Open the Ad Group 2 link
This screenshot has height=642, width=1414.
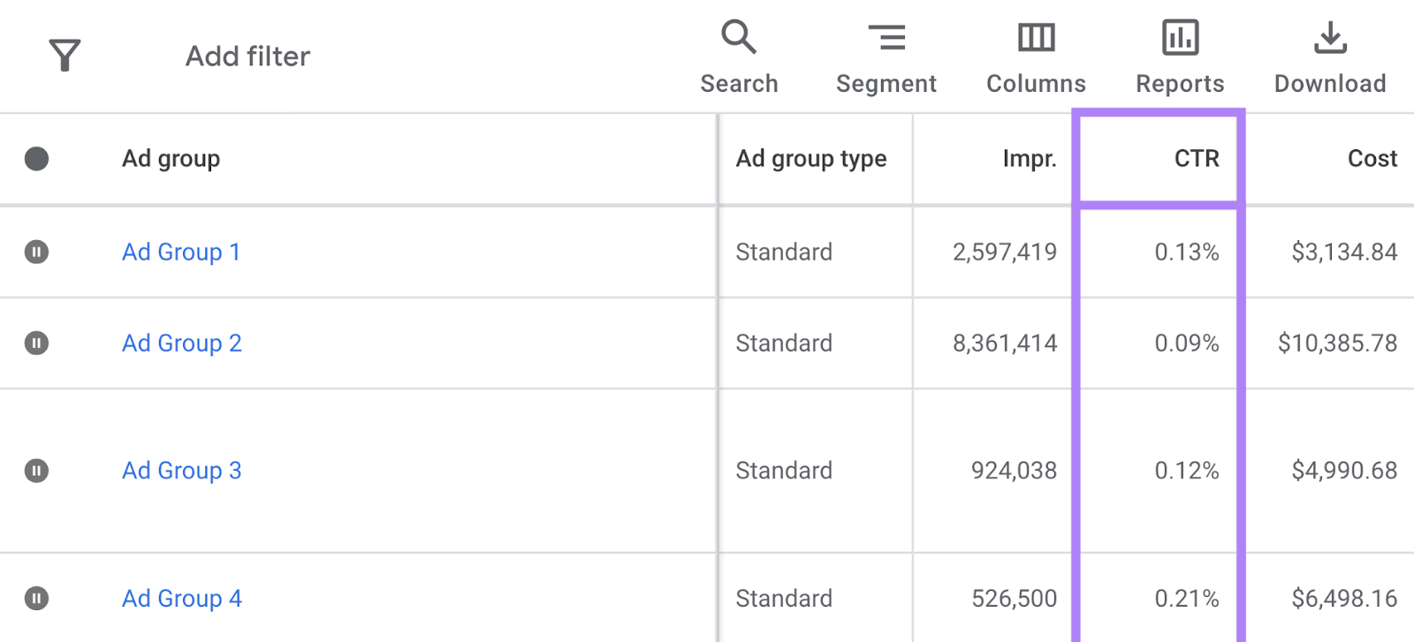181,343
